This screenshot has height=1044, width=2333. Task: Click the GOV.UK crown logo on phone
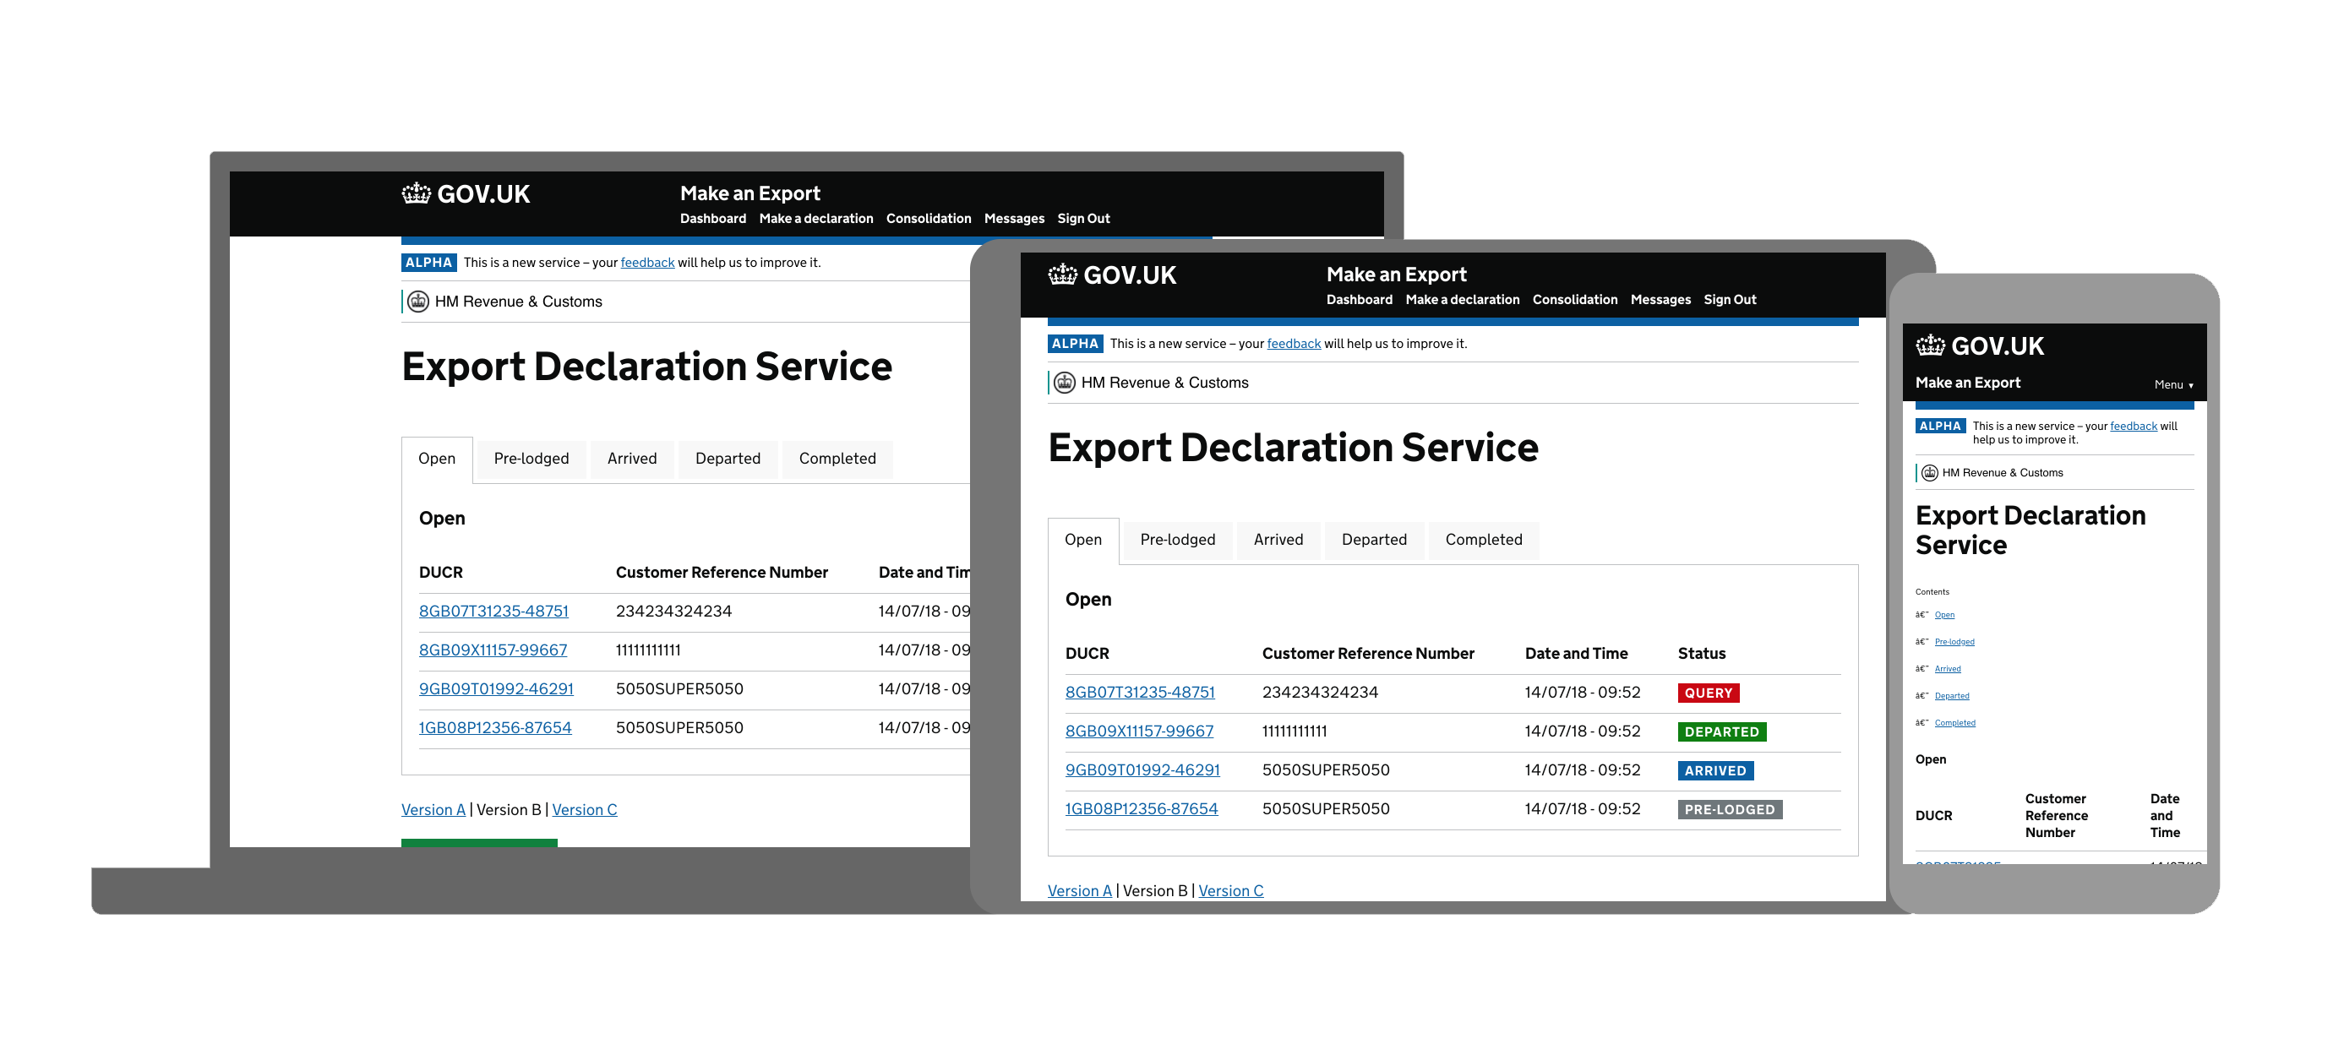point(1930,345)
